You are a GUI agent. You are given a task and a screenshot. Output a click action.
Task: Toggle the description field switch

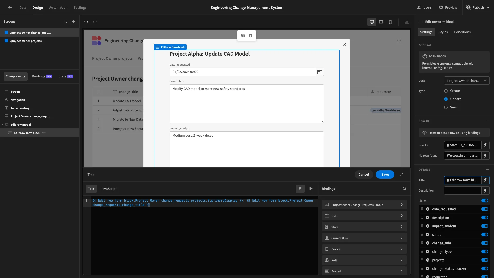coord(485,218)
